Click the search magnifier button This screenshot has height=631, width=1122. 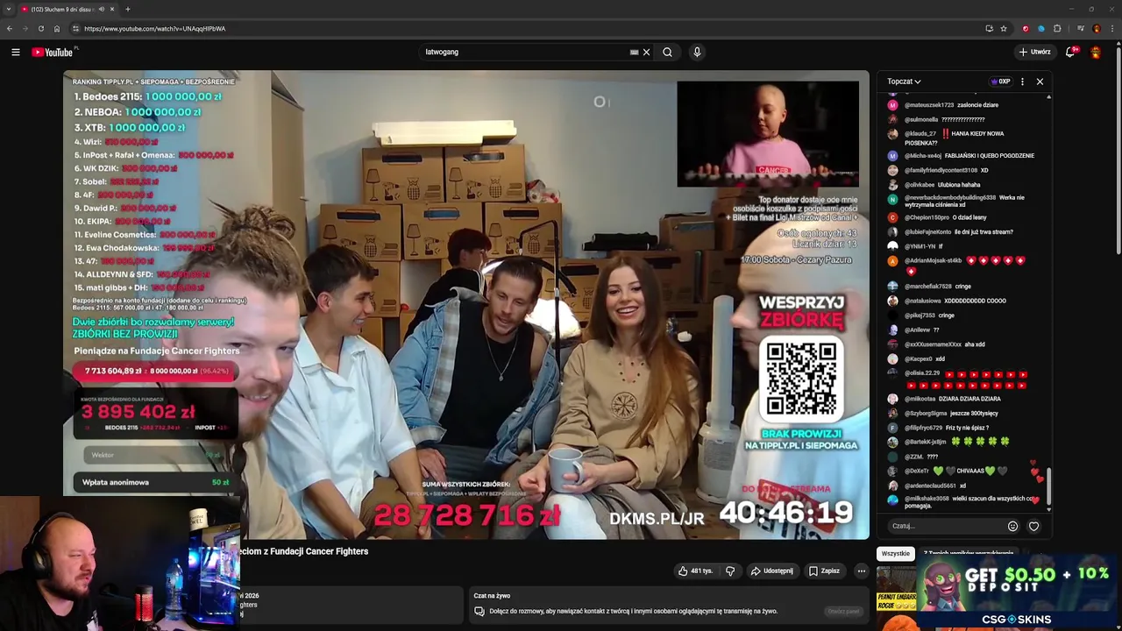667,52
